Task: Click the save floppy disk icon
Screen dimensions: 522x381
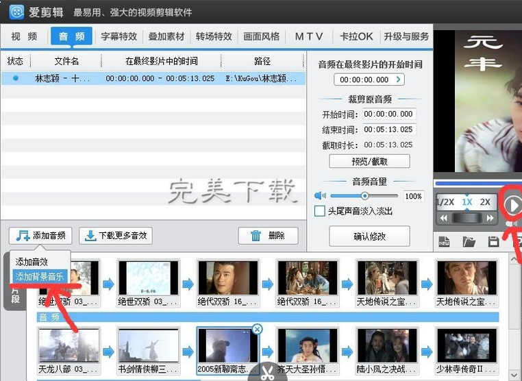Action: pos(493,242)
